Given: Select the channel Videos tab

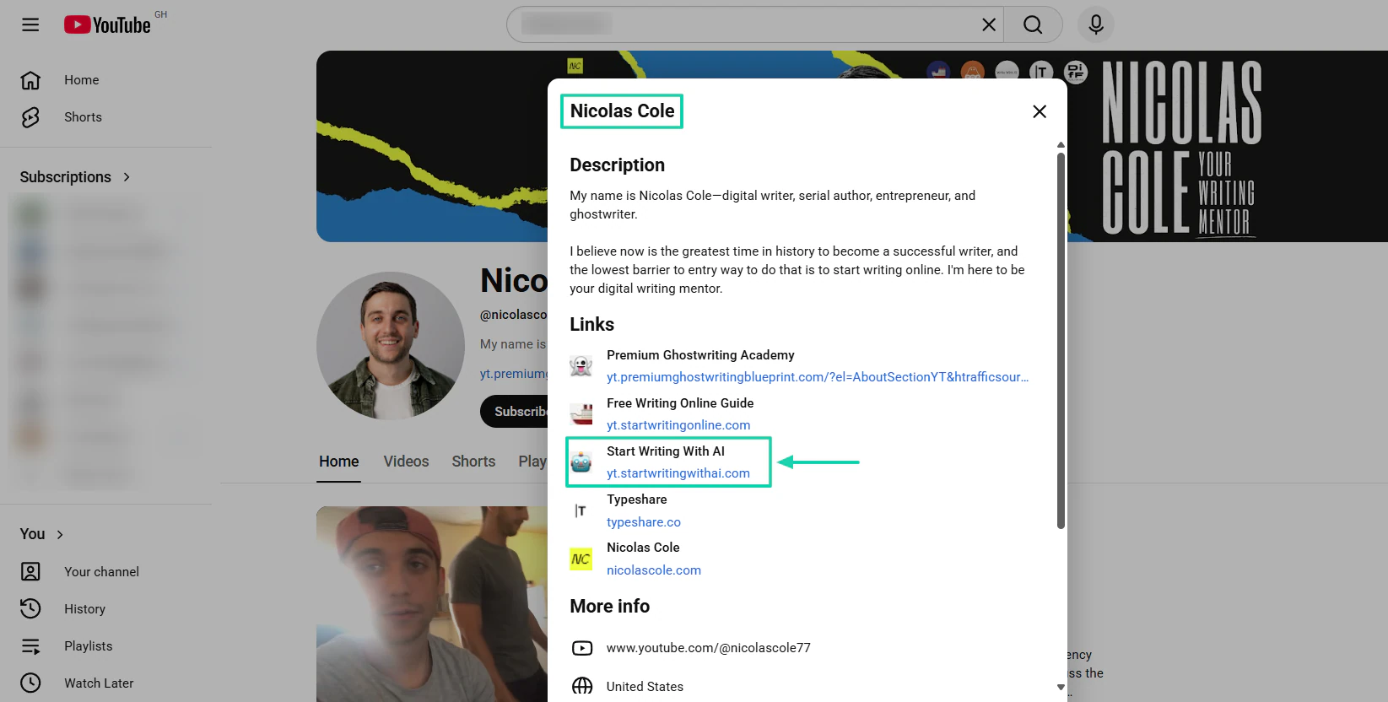Looking at the screenshot, I should (x=406, y=462).
